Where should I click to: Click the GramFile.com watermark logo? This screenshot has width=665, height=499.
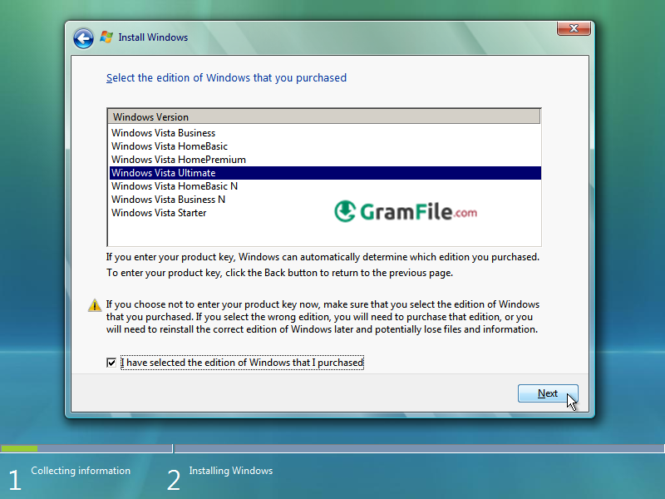click(x=407, y=211)
